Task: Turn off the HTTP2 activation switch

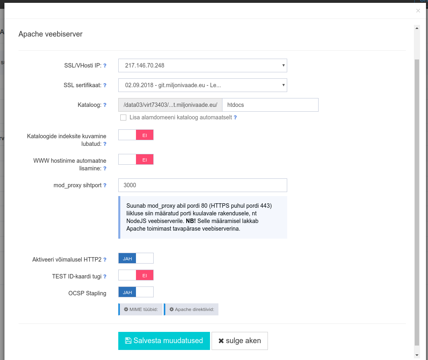Action: (136, 258)
